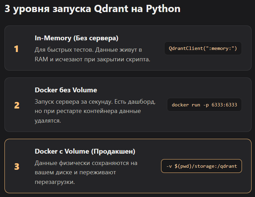Click the '-v $(pwd)/storage:/qdrant' code snippet
Viewport: 255px width, 197px height.
(x=202, y=166)
